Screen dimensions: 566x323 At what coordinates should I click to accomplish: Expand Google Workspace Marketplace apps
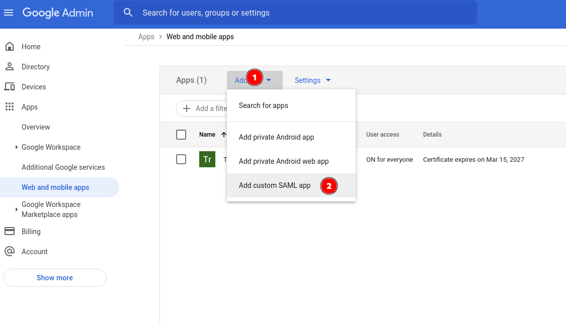pyautogui.click(x=17, y=209)
